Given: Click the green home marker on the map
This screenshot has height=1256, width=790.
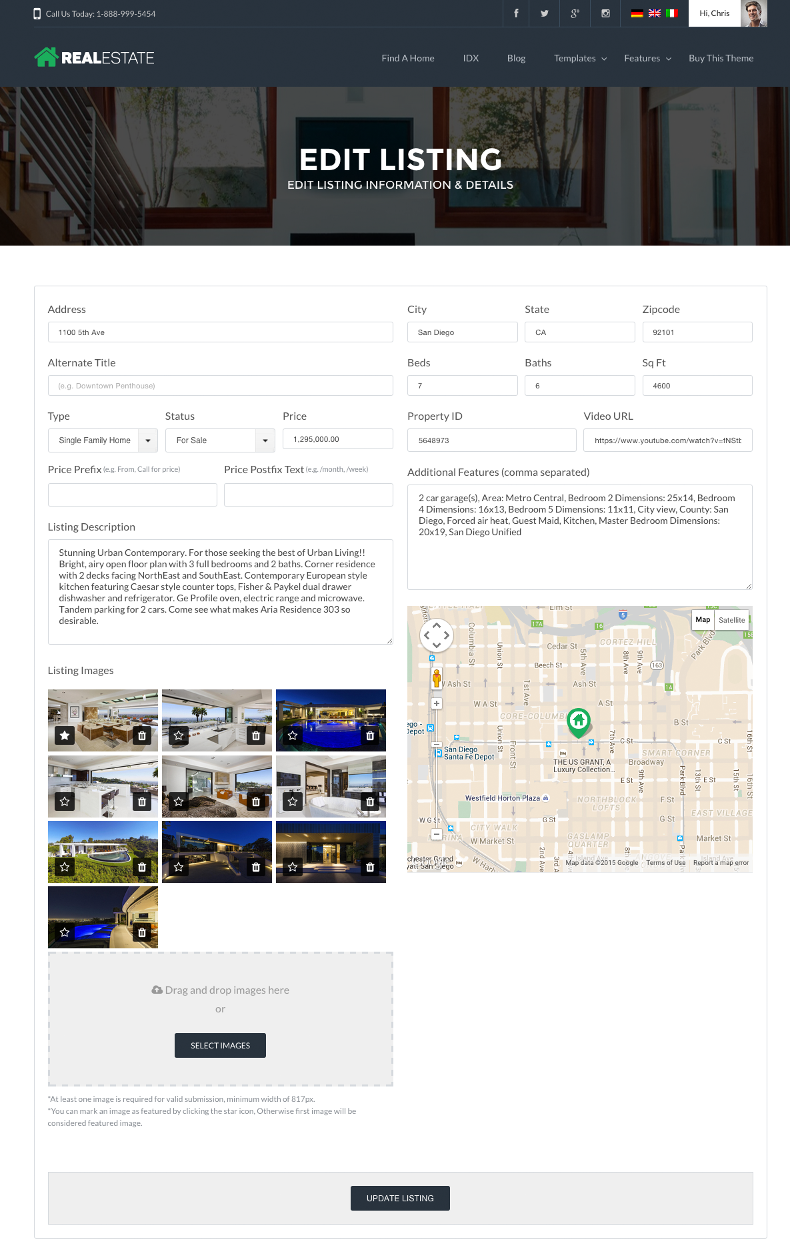Looking at the screenshot, I should 579,721.
